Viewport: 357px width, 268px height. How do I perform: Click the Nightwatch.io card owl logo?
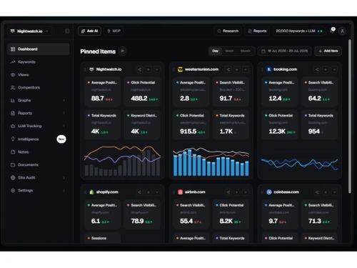pyautogui.click(x=91, y=69)
